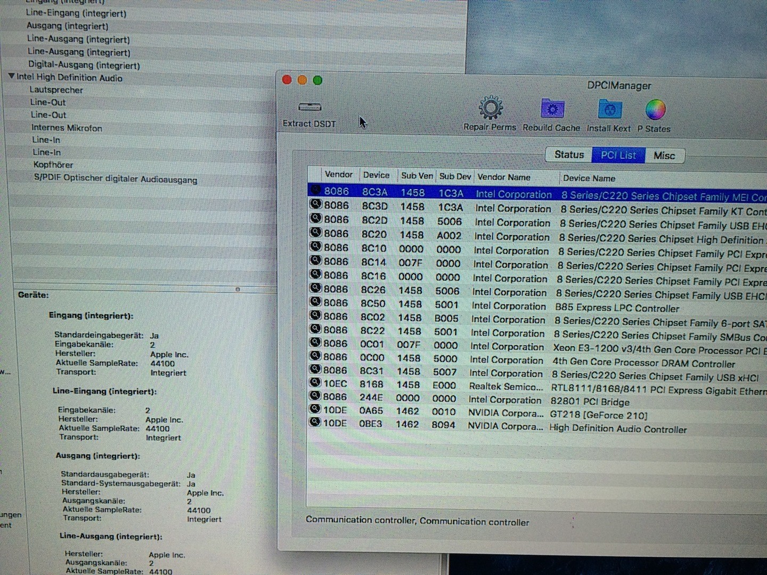Click the lookup icon on device 8C3A row
The height and width of the screenshot is (575, 767).
(x=316, y=190)
